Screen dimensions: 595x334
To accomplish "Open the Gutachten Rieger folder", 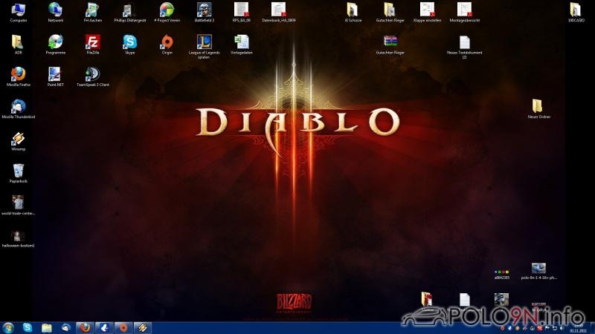I will [390, 12].
